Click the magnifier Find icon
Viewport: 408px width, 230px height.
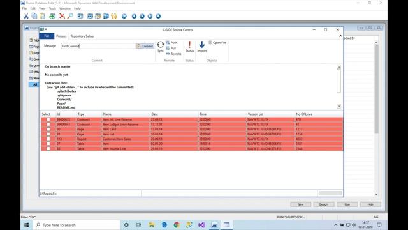pyautogui.click(x=70, y=16)
